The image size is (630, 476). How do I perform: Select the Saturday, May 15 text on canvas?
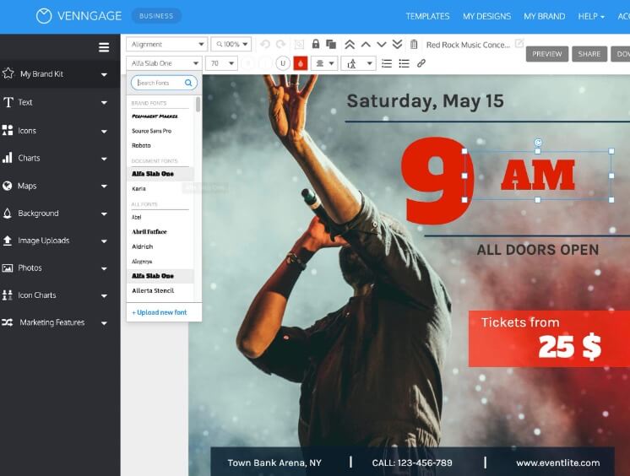pyautogui.click(x=425, y=100)
